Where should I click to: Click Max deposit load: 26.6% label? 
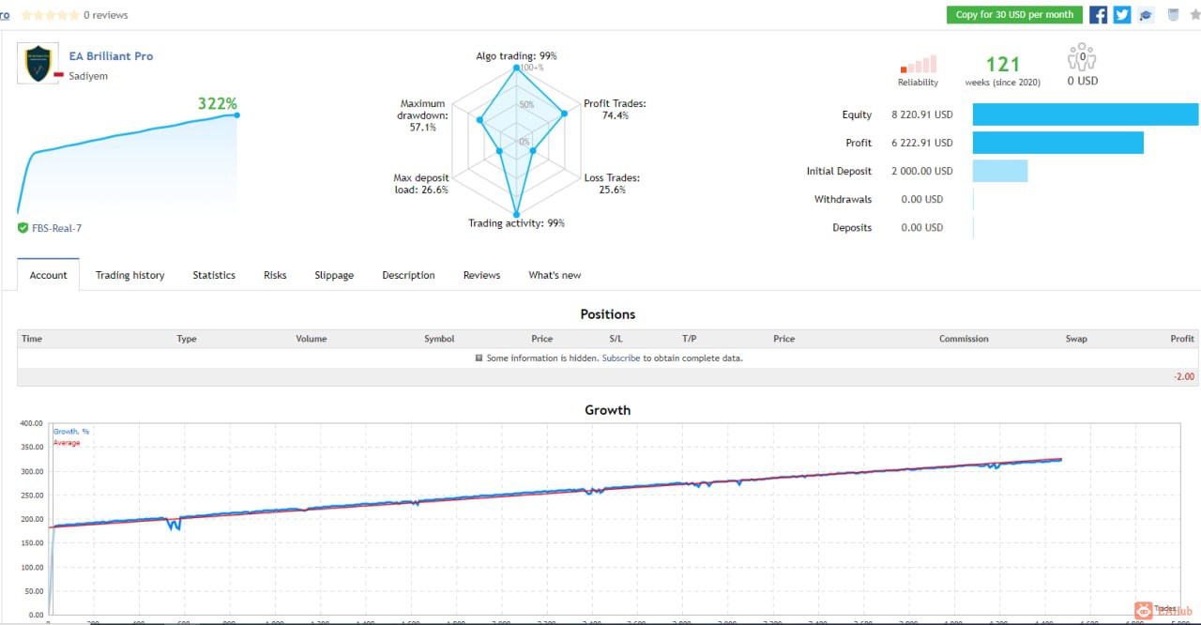[420, 184]
